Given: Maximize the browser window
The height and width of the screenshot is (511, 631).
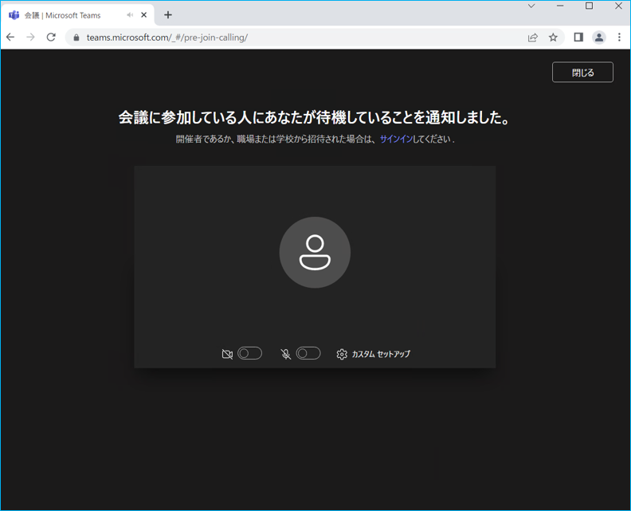Looking at the screenshot, I should click(589, 6).
